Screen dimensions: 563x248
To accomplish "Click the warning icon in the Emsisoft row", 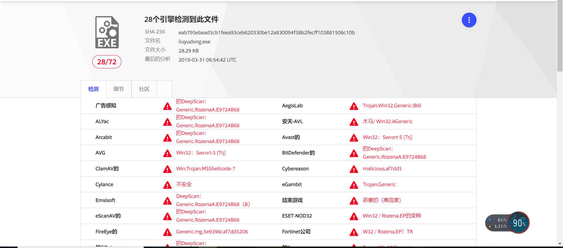I will click(x=167, y=201).
